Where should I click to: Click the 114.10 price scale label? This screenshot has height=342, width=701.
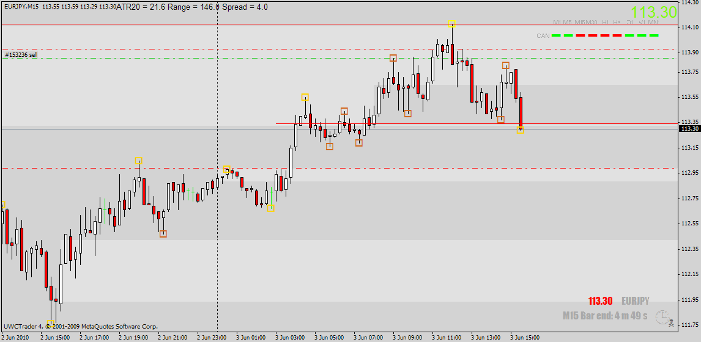689,27
